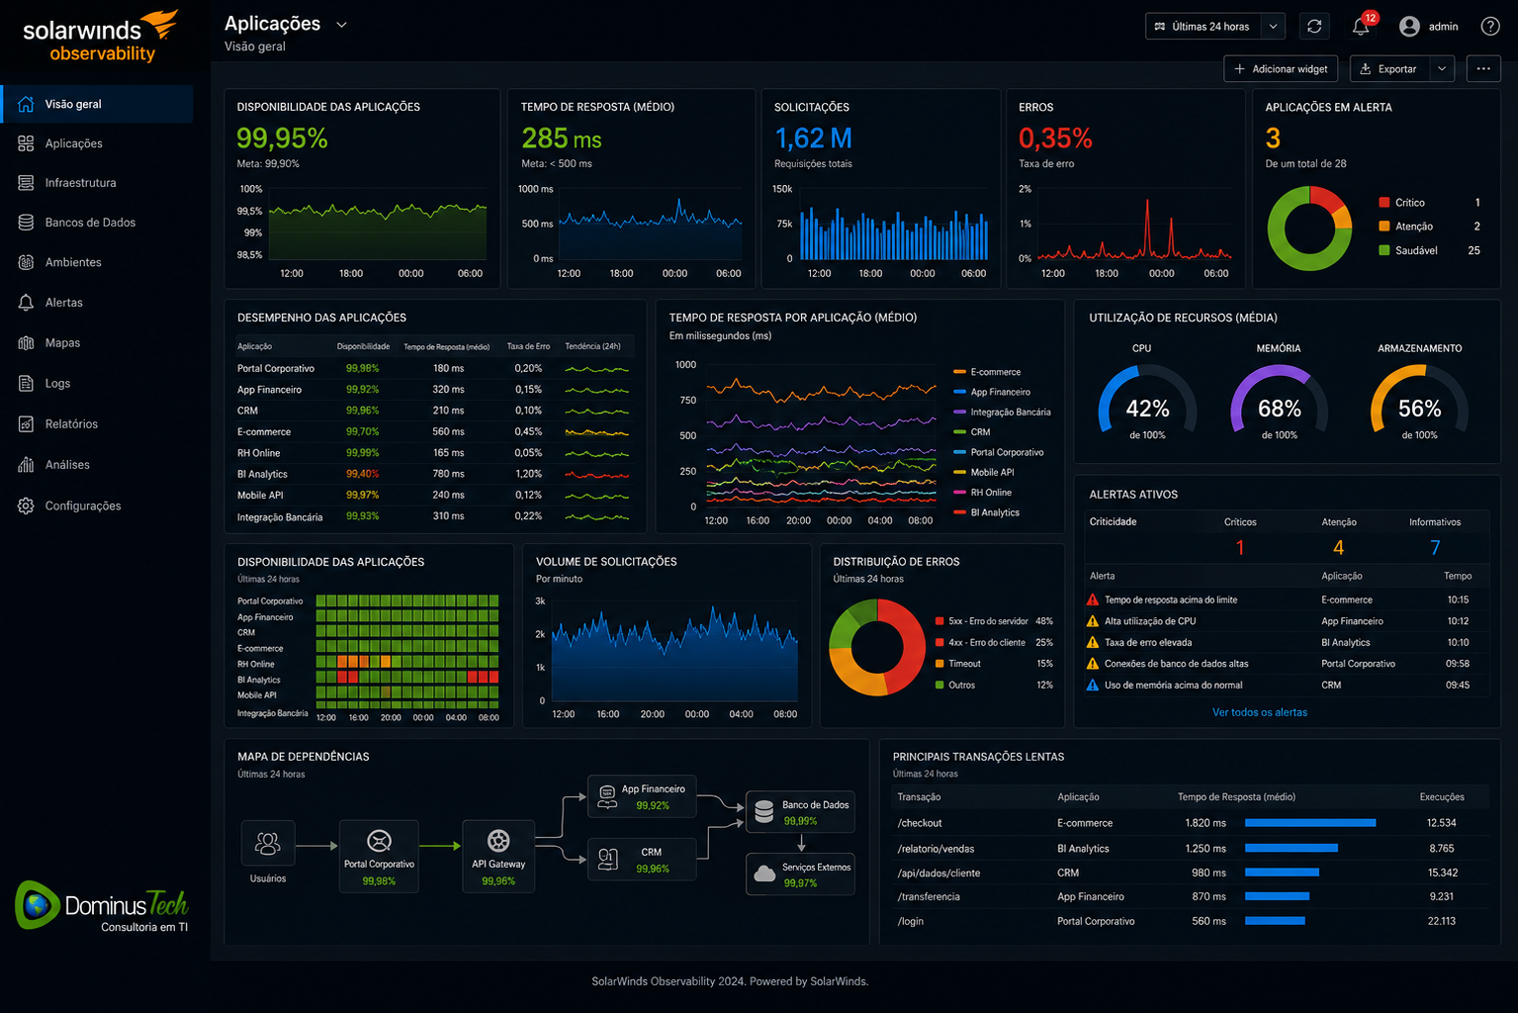The image size is (1518, 1013).
Task: Select Logs menu item
Action: point(58,384)
